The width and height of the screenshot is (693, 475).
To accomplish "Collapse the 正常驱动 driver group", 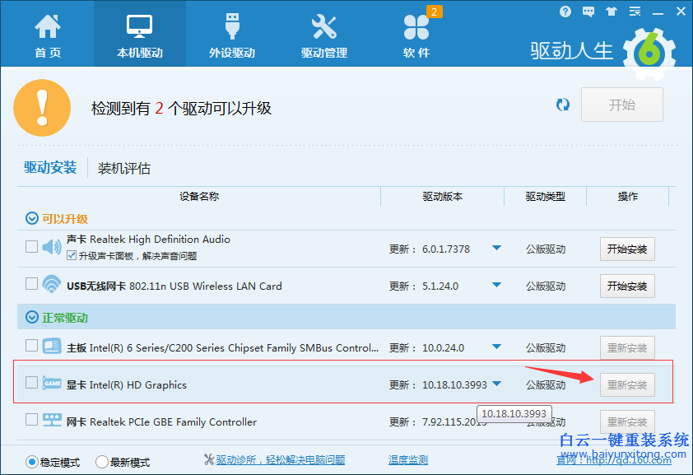I will (32, 317).
